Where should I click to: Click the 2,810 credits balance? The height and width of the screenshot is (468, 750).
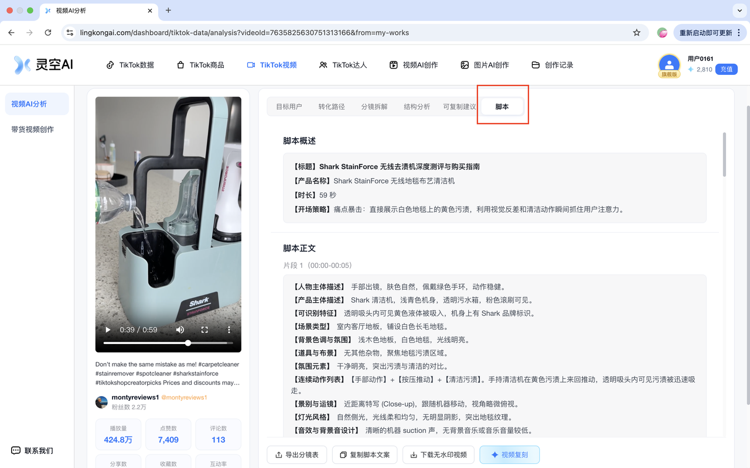(x=700, y=69)
